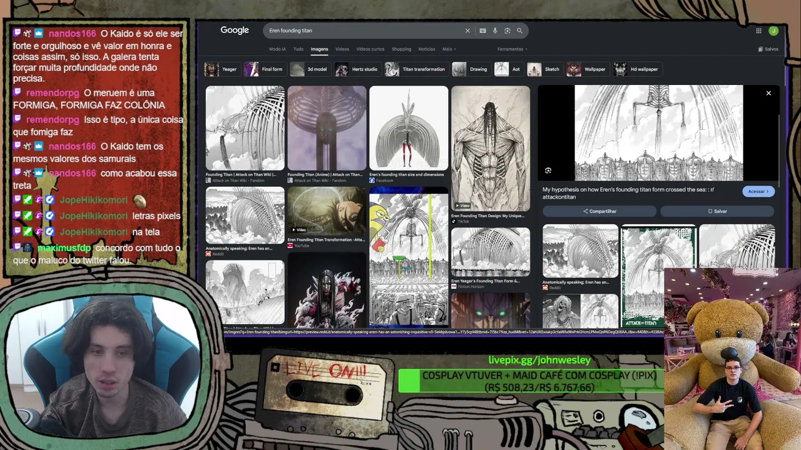Screen dimensions: 801x450
Task: Open the Shopping tab
Action: (402, 49)
